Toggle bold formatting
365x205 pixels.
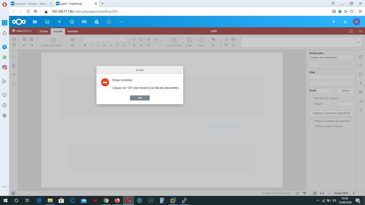coord(85,45)
